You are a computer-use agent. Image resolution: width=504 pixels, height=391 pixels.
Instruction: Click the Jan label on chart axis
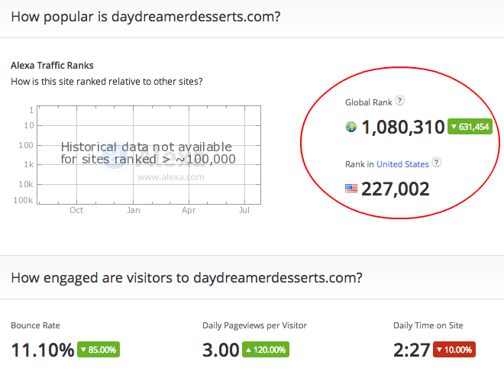click(x=134, y=210)
